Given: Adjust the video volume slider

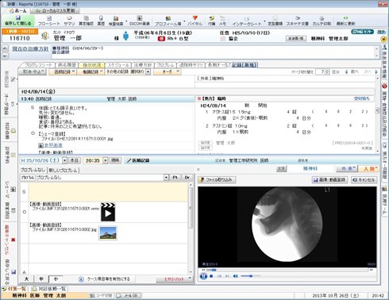Looking at the screenshot, I should click(250, 276).
